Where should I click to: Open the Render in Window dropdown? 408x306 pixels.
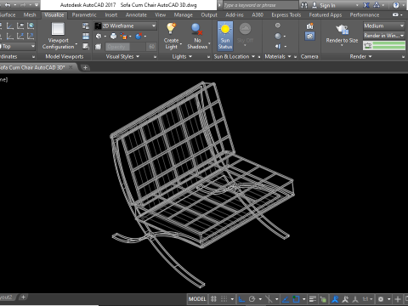[384, 36]
